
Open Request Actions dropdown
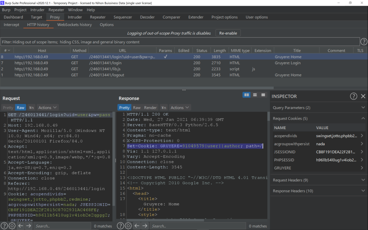point(47,108)
